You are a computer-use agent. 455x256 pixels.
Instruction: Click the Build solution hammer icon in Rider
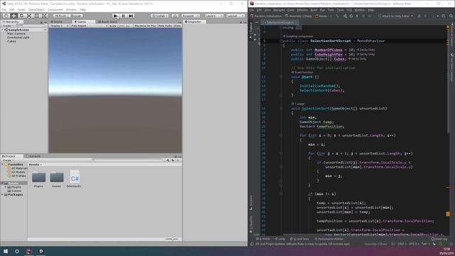[x=337, y=16]
